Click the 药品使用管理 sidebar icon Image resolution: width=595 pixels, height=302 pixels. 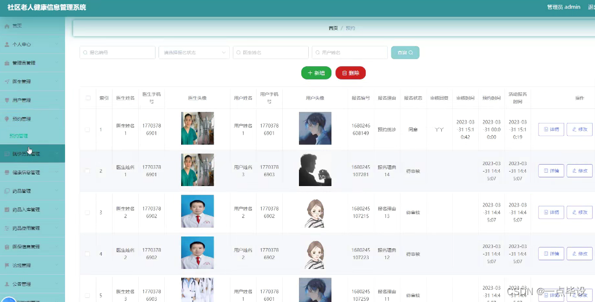7,228
